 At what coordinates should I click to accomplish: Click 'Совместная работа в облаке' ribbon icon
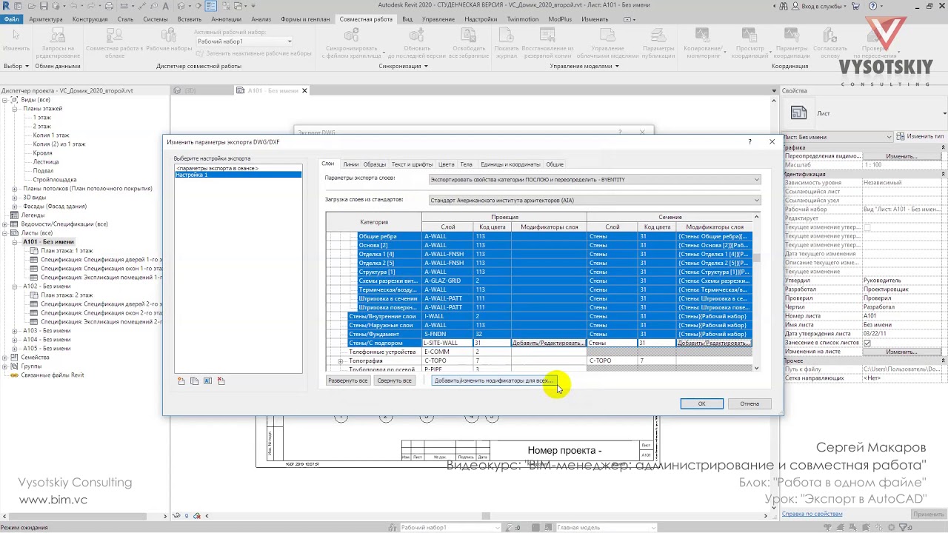(x=115, y=35)
